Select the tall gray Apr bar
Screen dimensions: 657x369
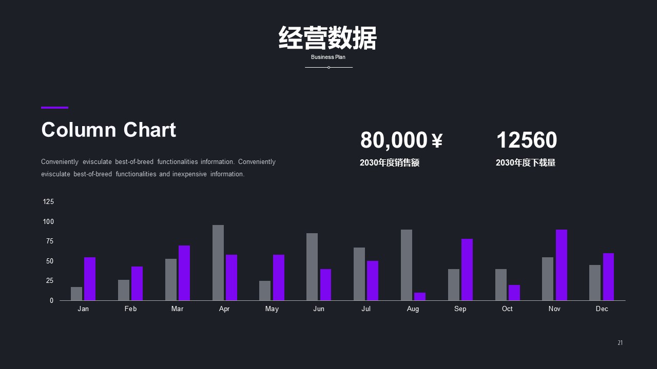(x=218, y=262)
